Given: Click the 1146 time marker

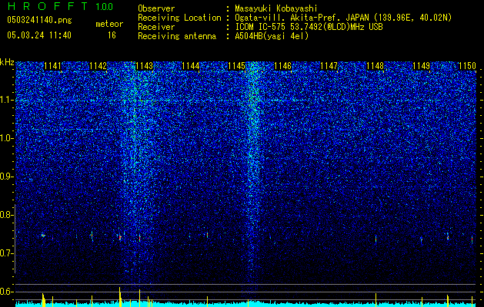Looking at the screenshot, I should [282, 66].
